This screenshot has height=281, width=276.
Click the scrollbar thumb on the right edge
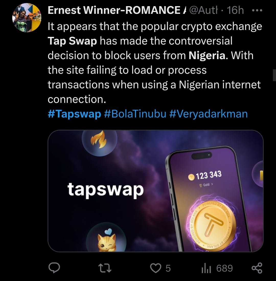pyautogui.click(x=274, y=75)
